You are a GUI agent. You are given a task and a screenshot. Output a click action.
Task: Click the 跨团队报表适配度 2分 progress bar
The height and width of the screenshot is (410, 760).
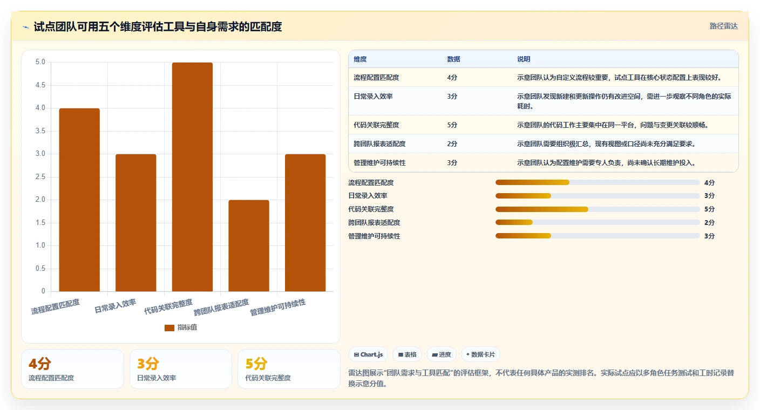pyautogui.click(x=598, y=222)
